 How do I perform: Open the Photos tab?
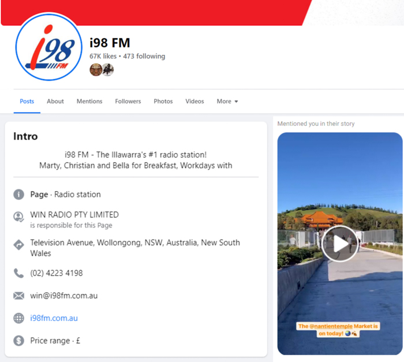163,102
